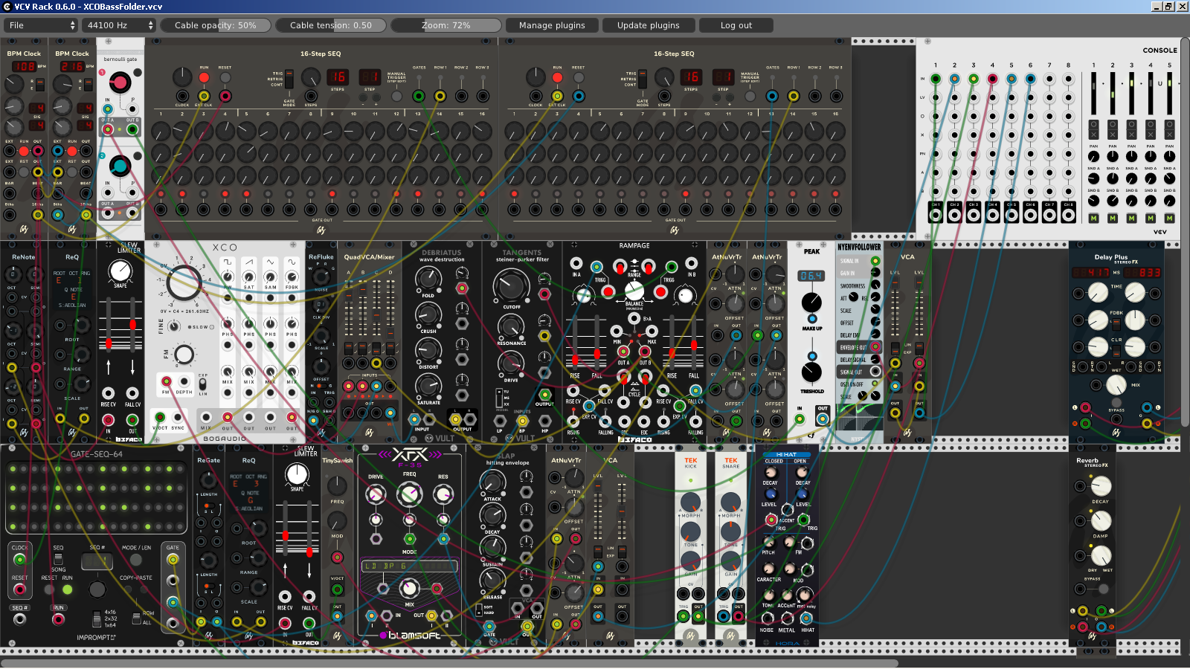1190x669 pixels.
Task: Click the Debriatus FOLD knob
Action: point(428,279)
